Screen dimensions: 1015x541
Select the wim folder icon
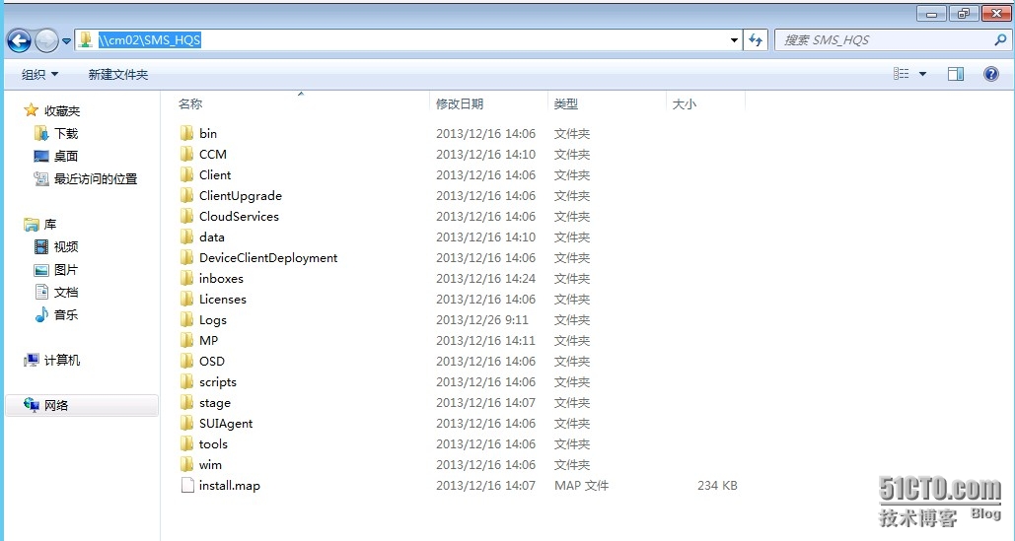[x=186, y=464]
